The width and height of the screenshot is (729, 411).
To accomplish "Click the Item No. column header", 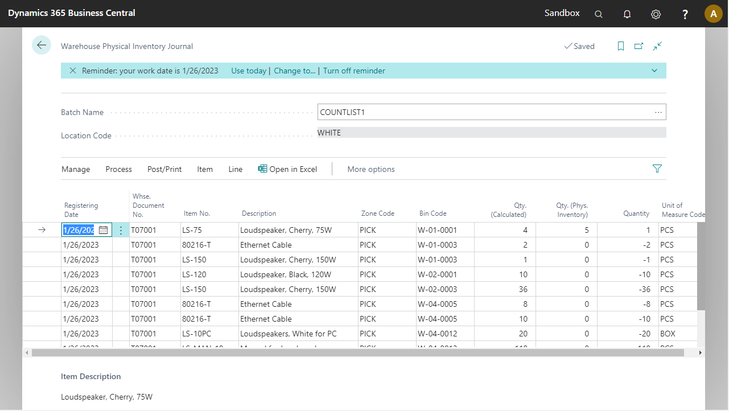I will [x=197, y=213].
